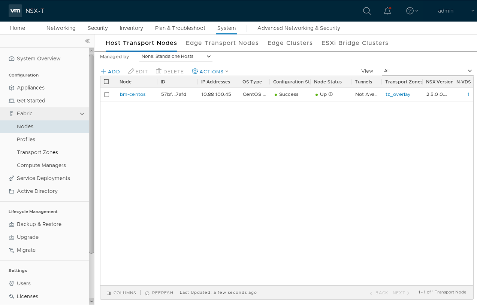Click the pencil EDIT icon
The height and width of the screenshot is (305, 477).
(x=131, y=71)
